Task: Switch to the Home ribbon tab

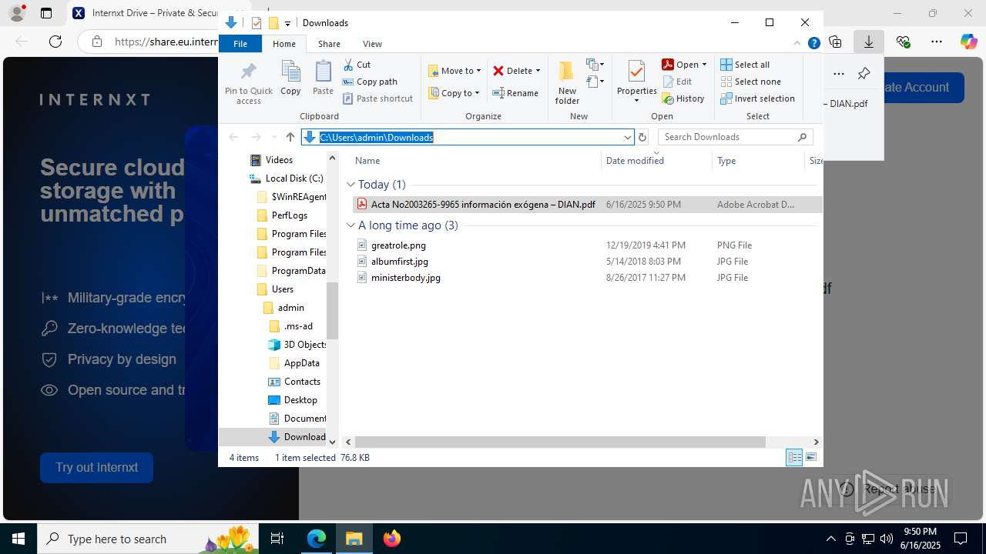Action: click(x=284, y=44)
